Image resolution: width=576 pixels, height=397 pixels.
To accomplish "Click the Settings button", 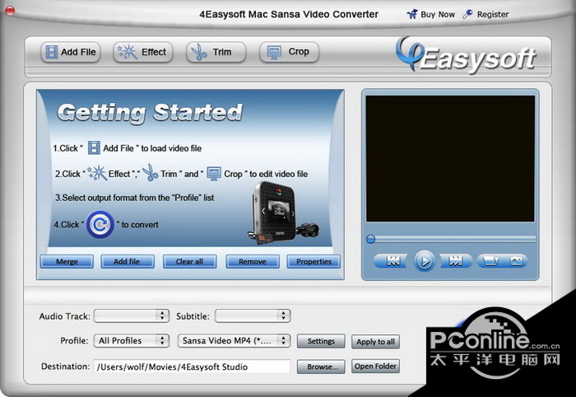I will [x=321, y=341].
